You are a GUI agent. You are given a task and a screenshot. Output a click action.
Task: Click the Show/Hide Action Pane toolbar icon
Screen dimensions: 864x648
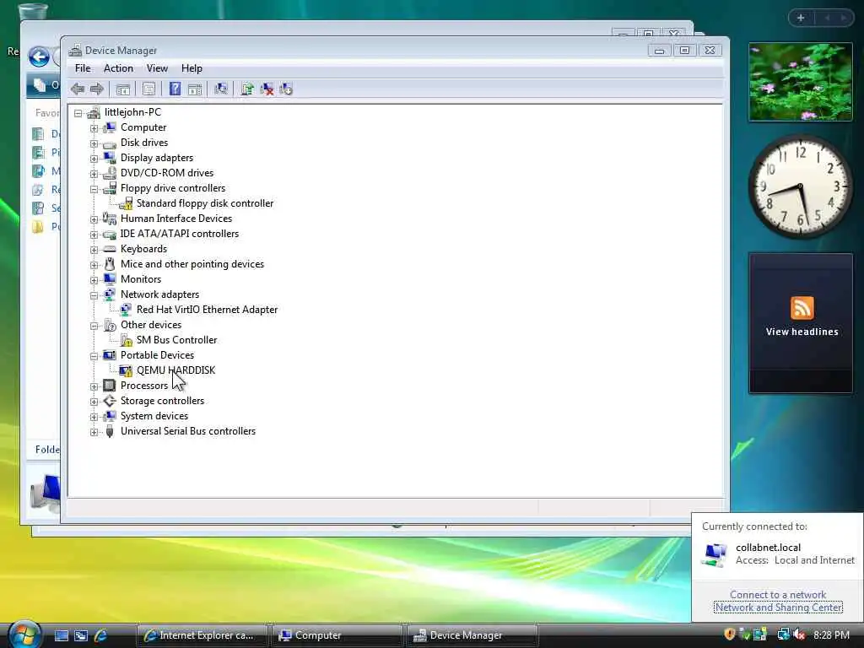coord(195,89)
